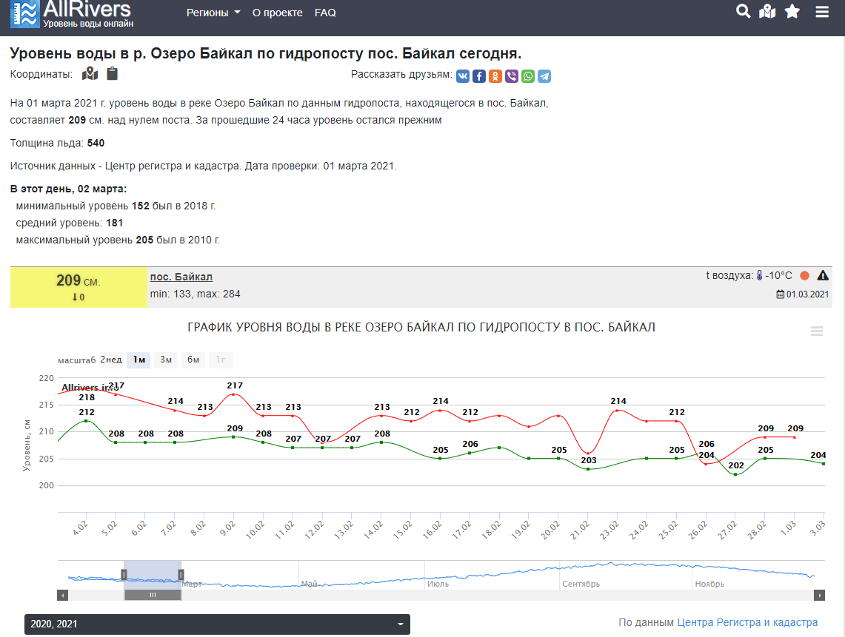
Task: Click the coordinates map marker icon
Action: click(90, 74)
